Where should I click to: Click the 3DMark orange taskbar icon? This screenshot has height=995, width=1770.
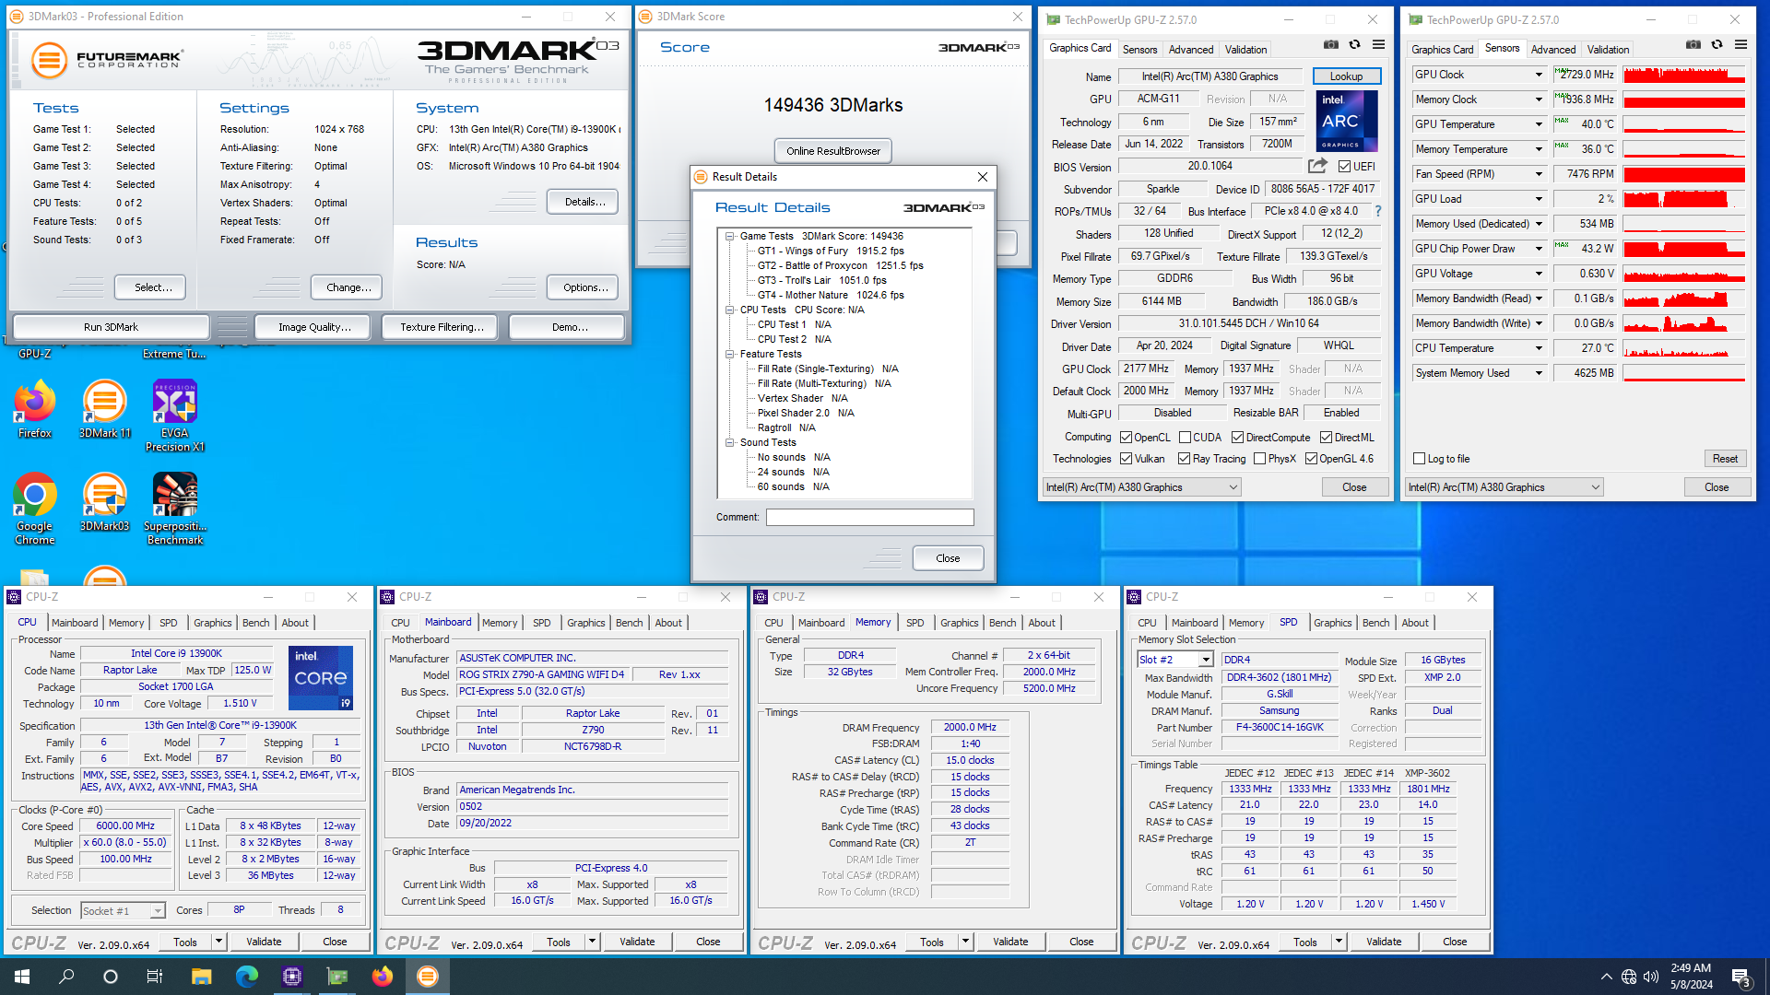click(428, 977)
